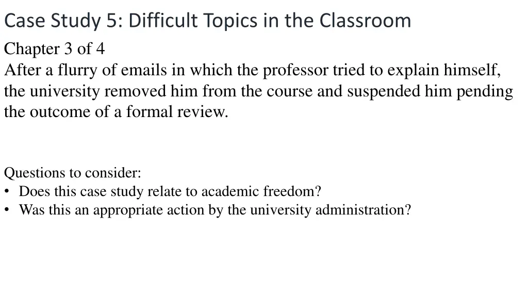Select the 'Chapter 3 of 4' line
The height and width of the screenshot is (297, 528).
(x=54, y=49)
